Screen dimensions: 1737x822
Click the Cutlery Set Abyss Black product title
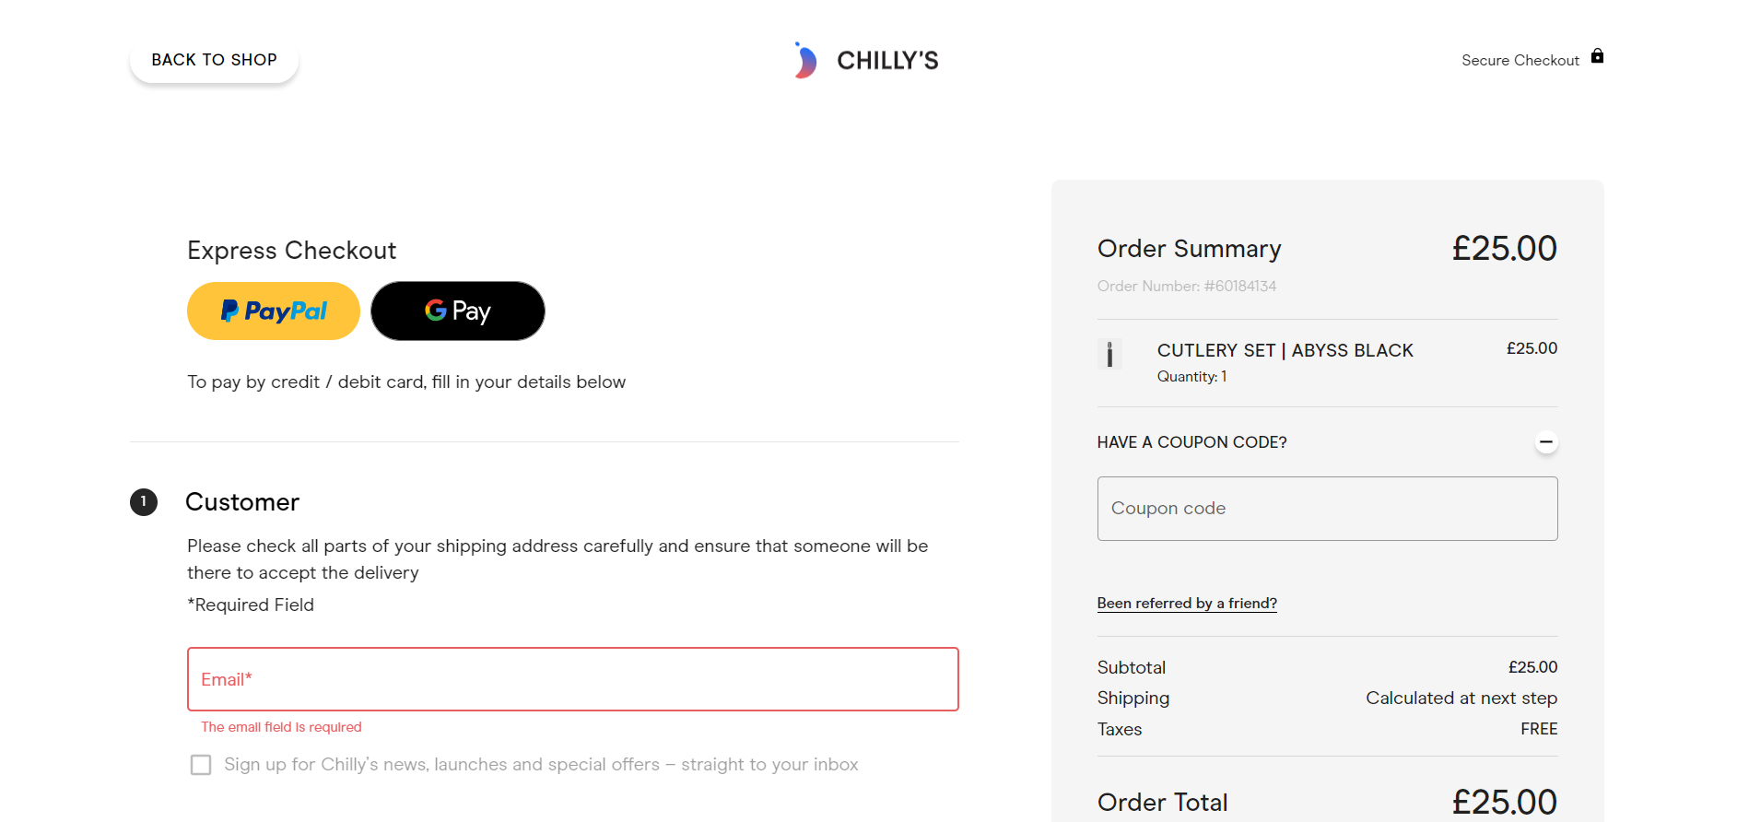tap(1285, 350)
